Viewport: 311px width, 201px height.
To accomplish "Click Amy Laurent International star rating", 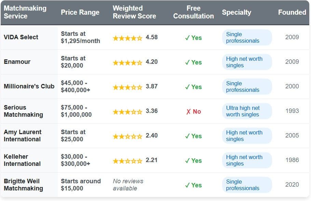I will pos(127,136).
